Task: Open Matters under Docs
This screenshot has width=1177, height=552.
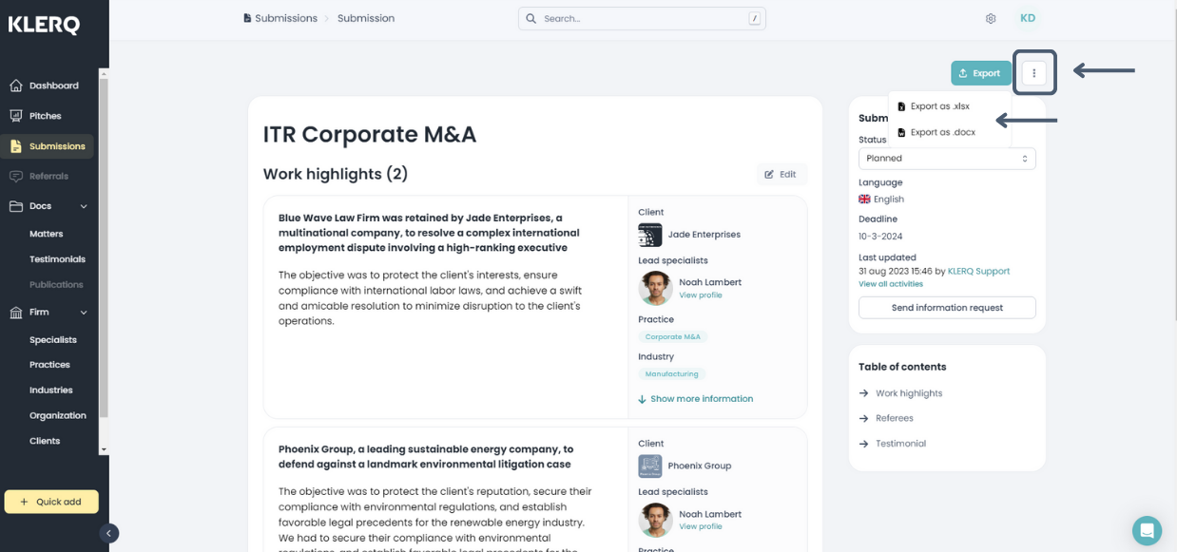Action: [x=46, y=234]
